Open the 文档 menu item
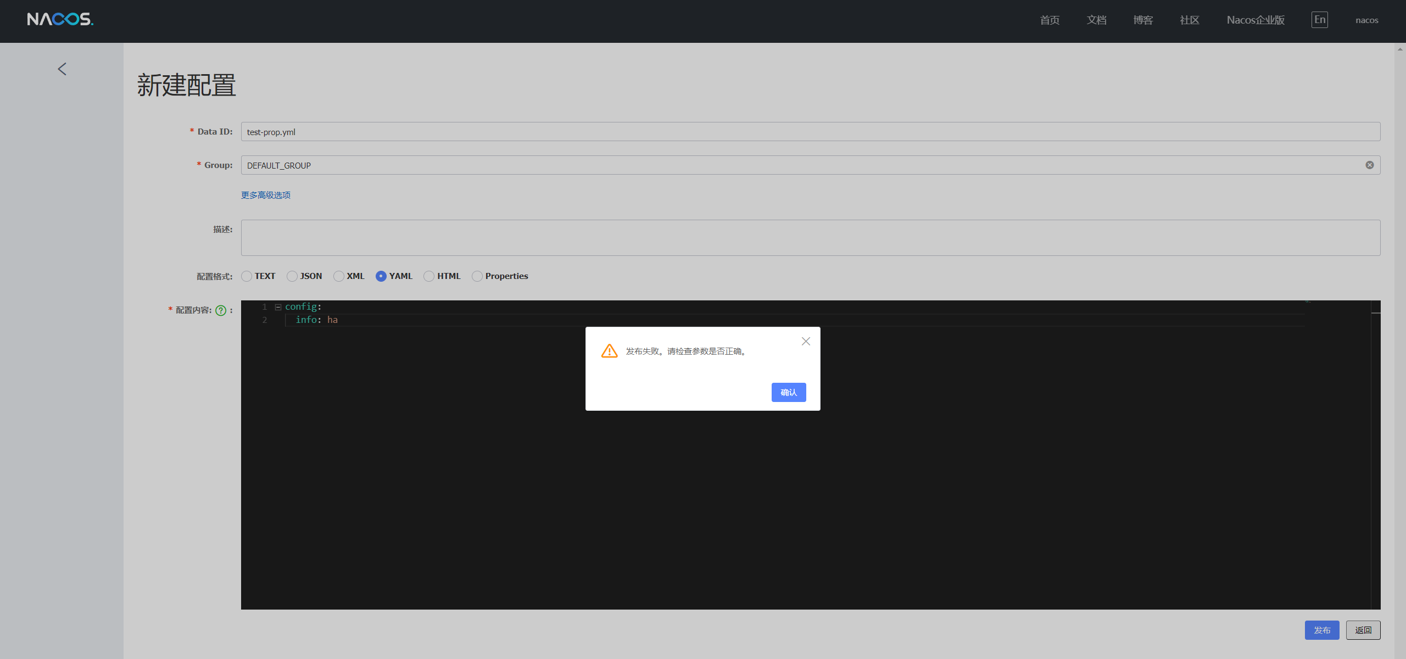 [x=1096, y=20]
